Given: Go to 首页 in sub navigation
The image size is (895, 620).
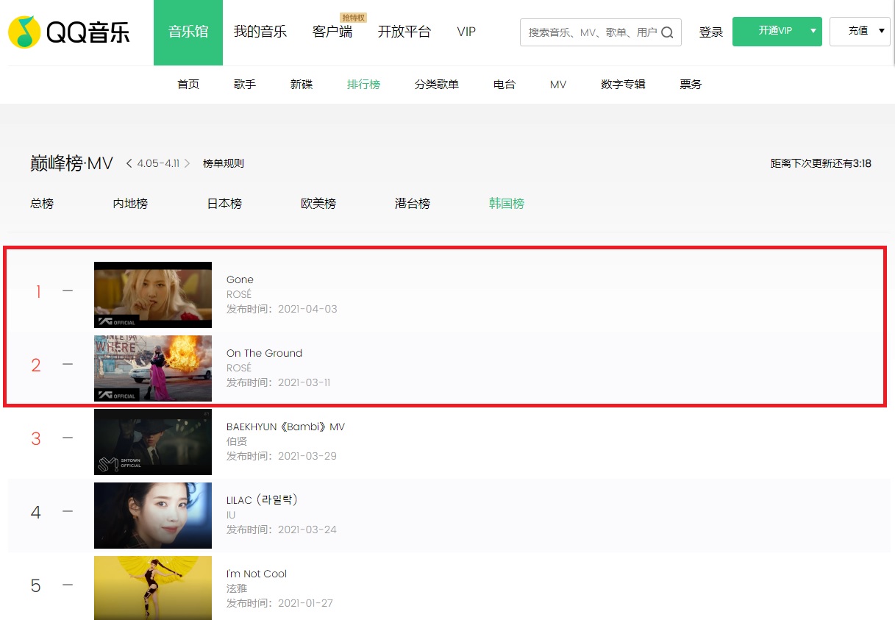Looking at the screenshot, I should click(x=188, y=85).
